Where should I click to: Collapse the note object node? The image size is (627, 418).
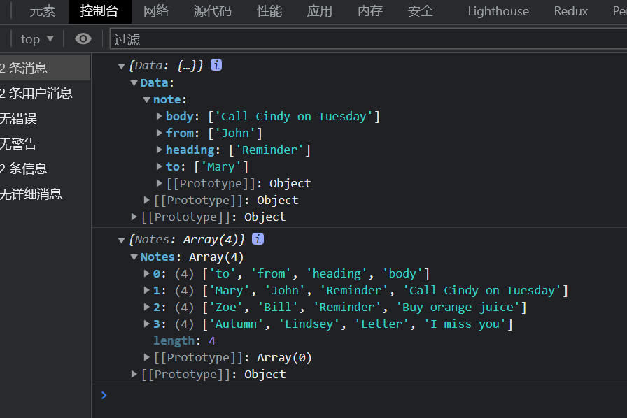point(147,100)
